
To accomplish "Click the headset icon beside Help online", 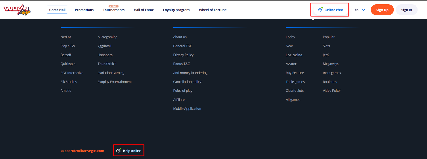I will tap(118, 151).
